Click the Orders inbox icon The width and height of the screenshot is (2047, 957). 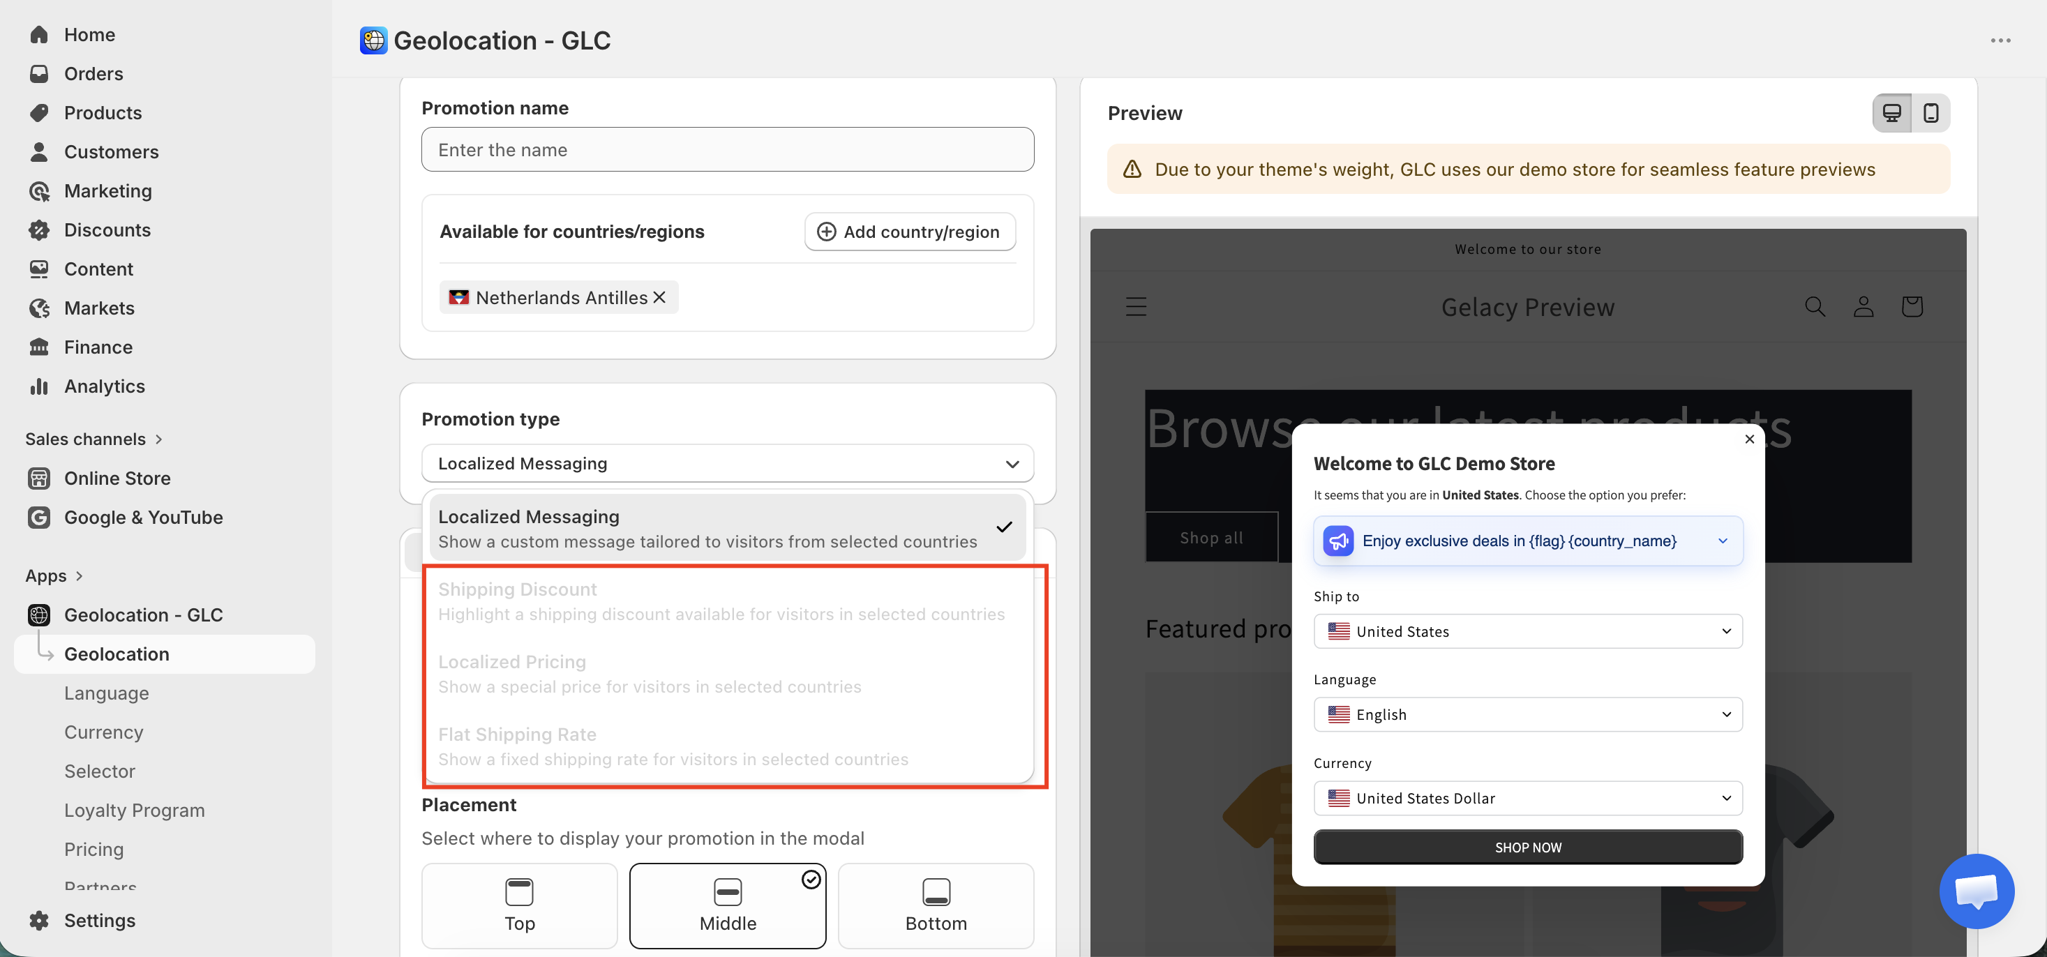tap(39, 73)
